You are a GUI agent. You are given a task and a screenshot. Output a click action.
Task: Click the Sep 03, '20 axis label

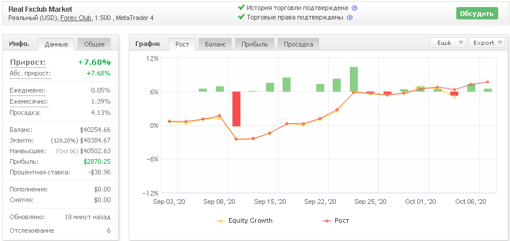(x=169, y=202)
